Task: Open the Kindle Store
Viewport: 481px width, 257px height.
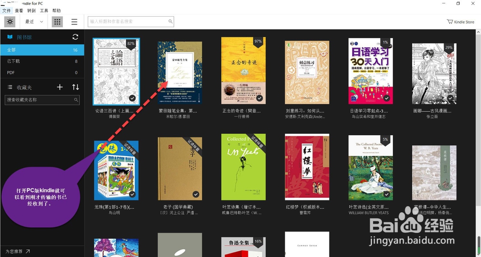Action: click(x=460, y=22)
